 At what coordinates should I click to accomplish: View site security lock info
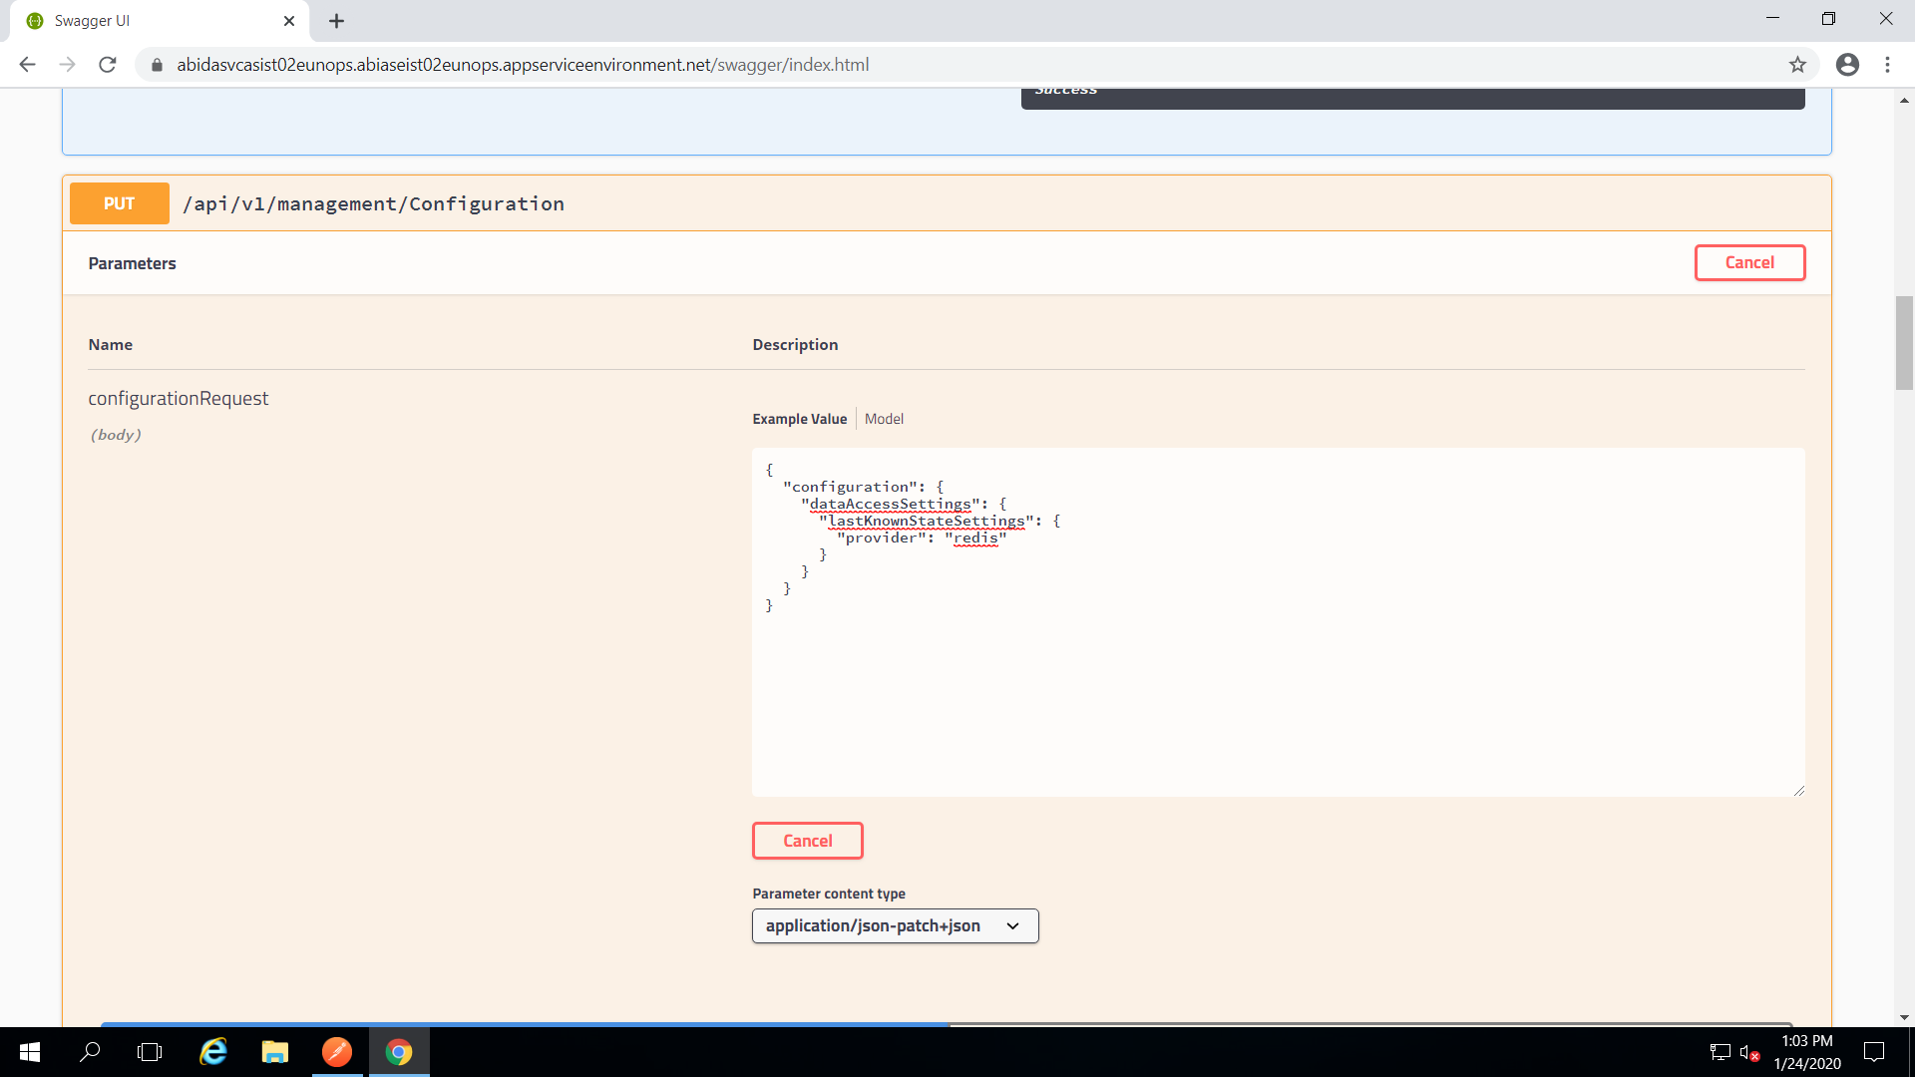(157, 65)
